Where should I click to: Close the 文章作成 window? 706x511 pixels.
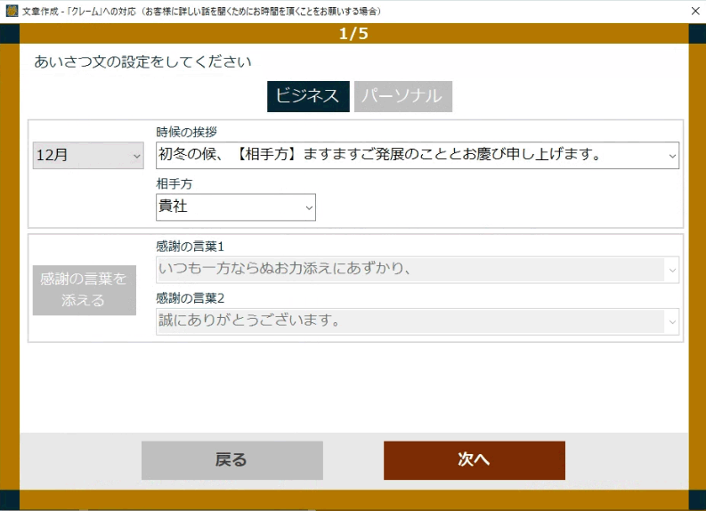pyautogui.click(x=695, y=12)
